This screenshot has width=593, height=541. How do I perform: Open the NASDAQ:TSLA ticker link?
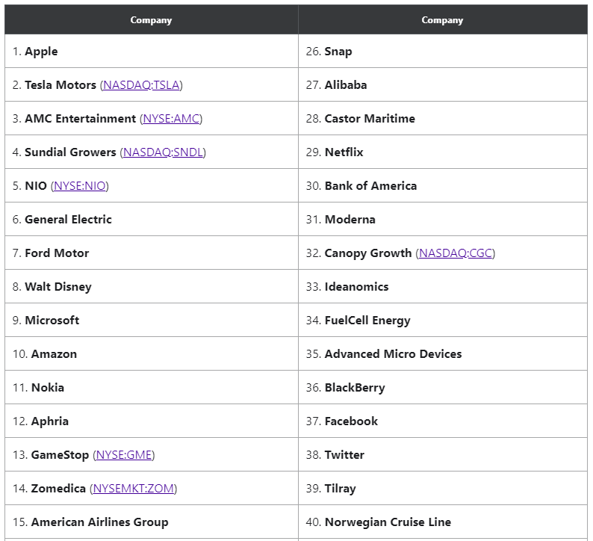(x=141, y=85)
